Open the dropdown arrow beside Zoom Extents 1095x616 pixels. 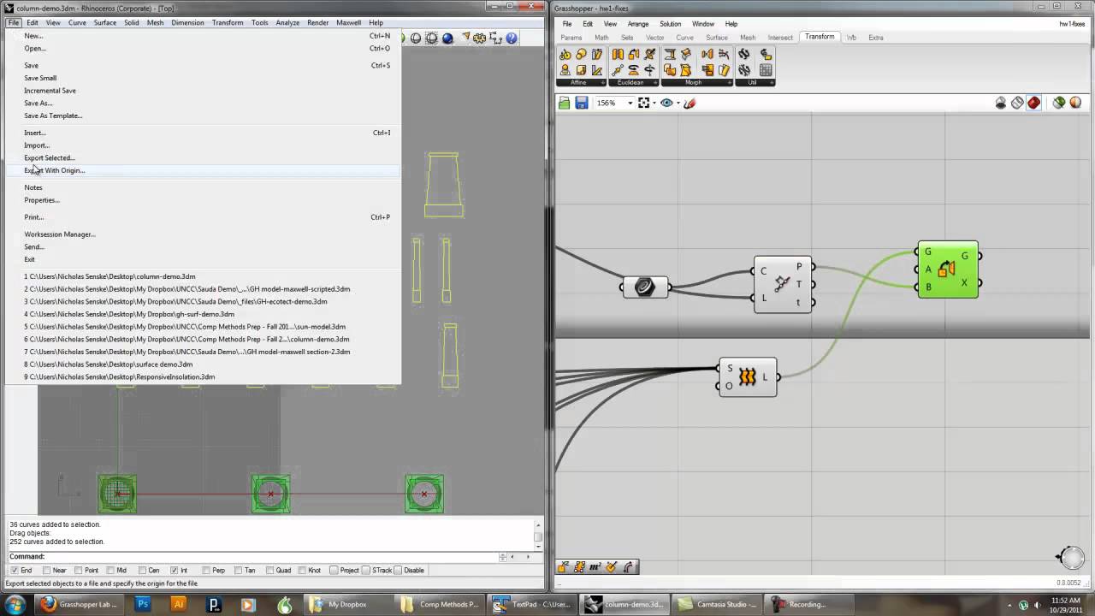[654, 103]
